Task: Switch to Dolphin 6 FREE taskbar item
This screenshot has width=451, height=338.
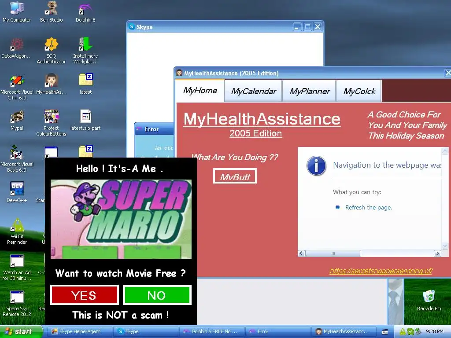Action: point(211,331)
